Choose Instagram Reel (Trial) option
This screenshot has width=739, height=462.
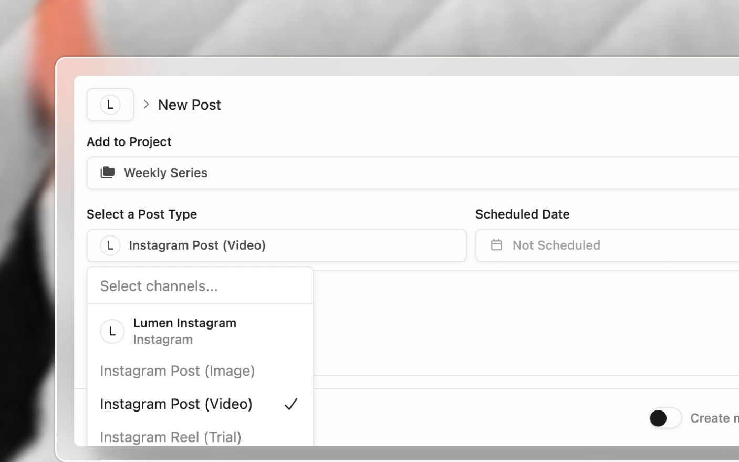point(200,437)
